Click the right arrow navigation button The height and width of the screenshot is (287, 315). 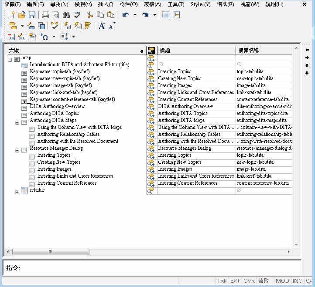click(x=307, y=58)
